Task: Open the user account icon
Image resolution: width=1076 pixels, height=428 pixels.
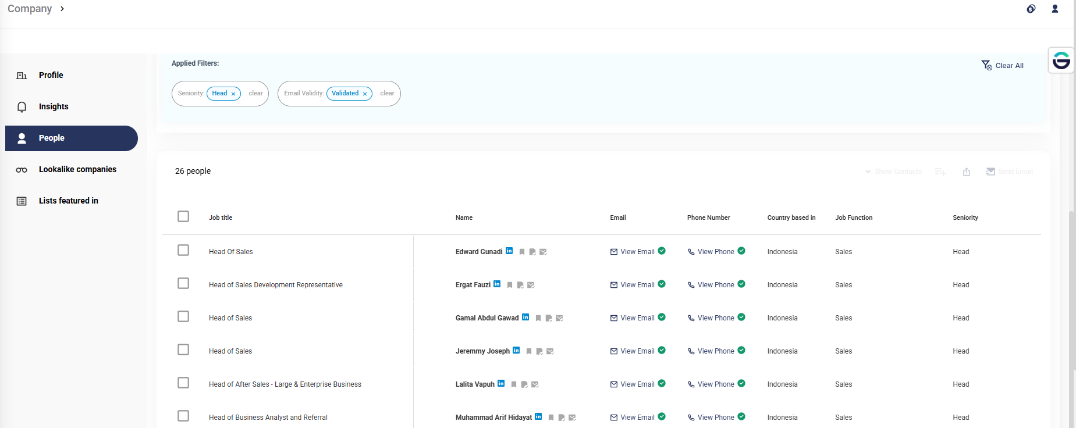Action: click(x=1055, y=9)
